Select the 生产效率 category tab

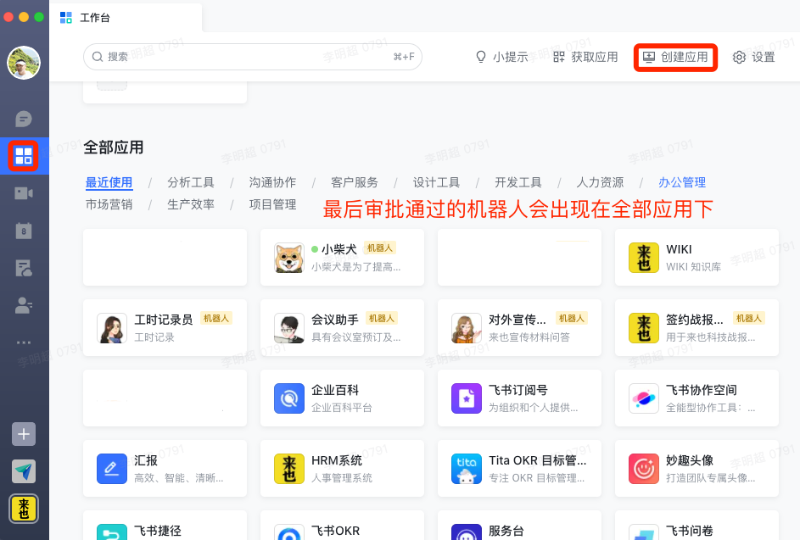pos(191,204)
